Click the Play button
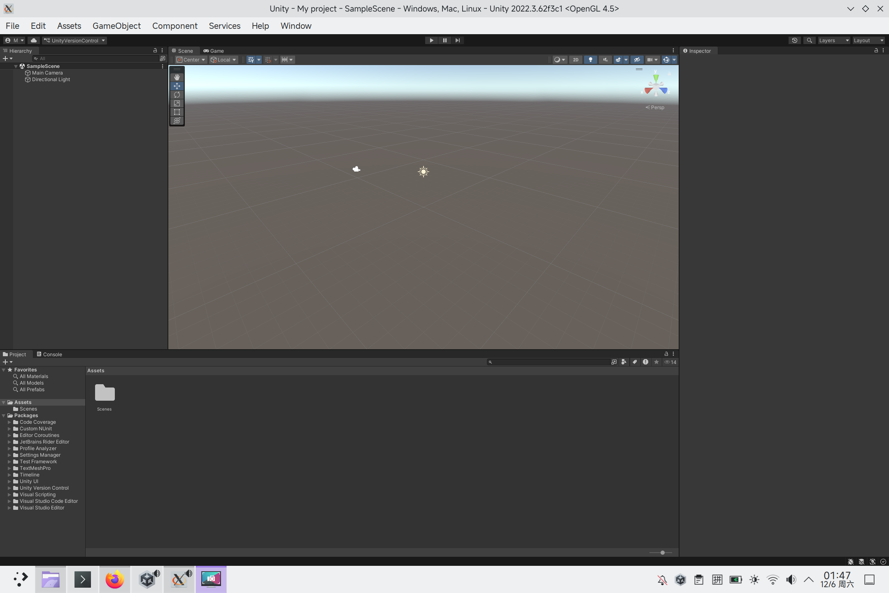 tap(431, 40)
